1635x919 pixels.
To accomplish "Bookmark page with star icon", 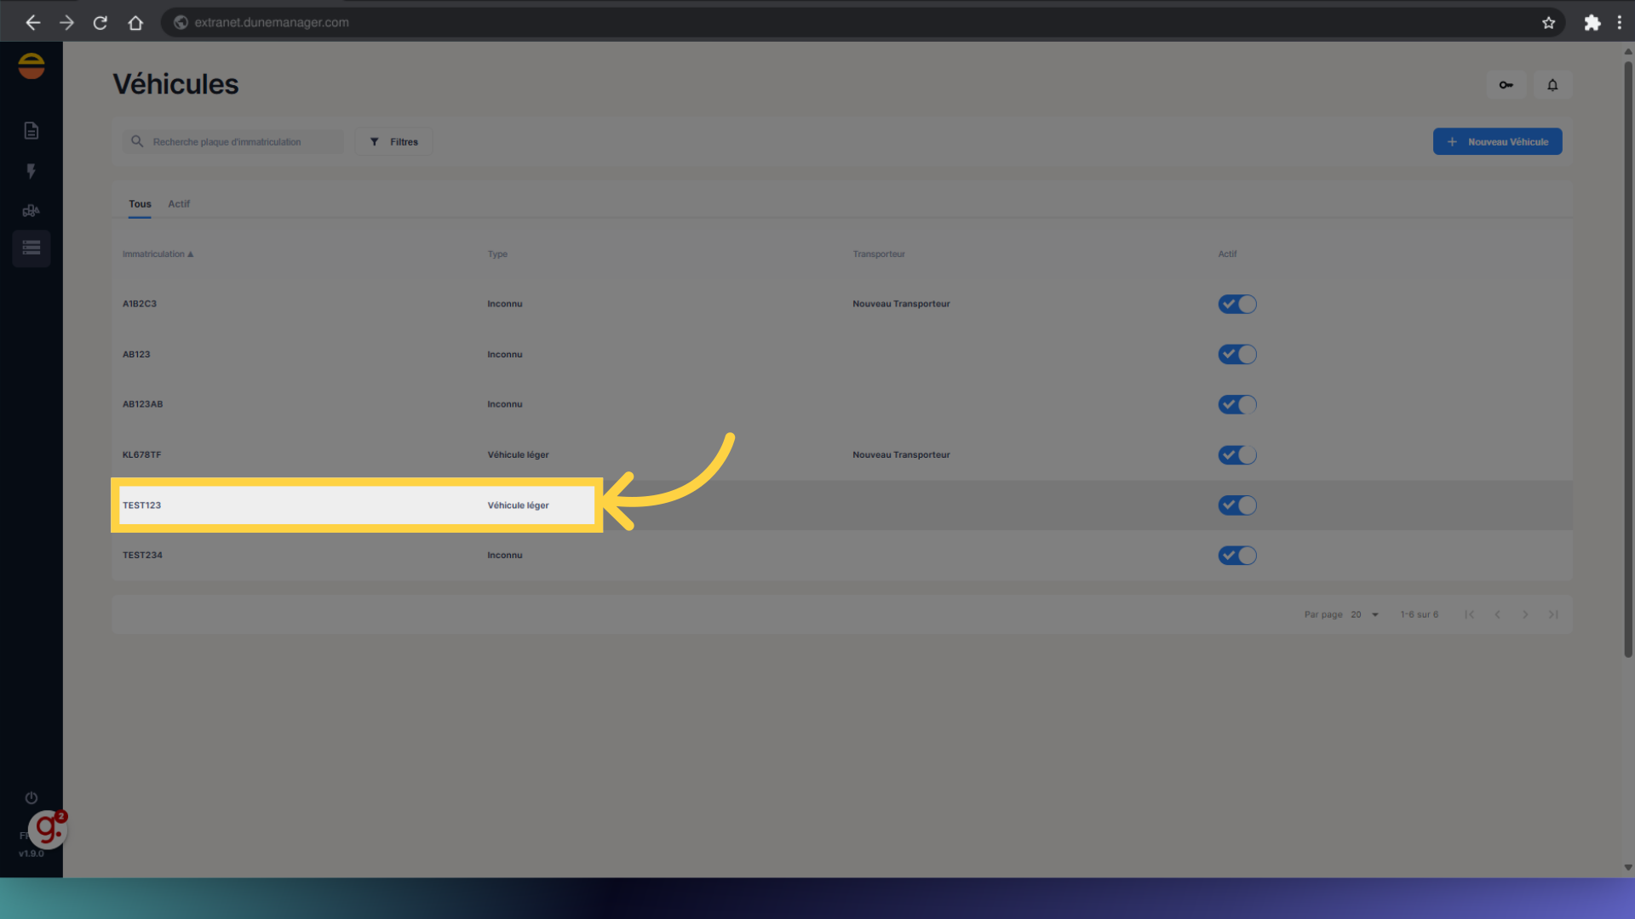I will coord(1548,23).
